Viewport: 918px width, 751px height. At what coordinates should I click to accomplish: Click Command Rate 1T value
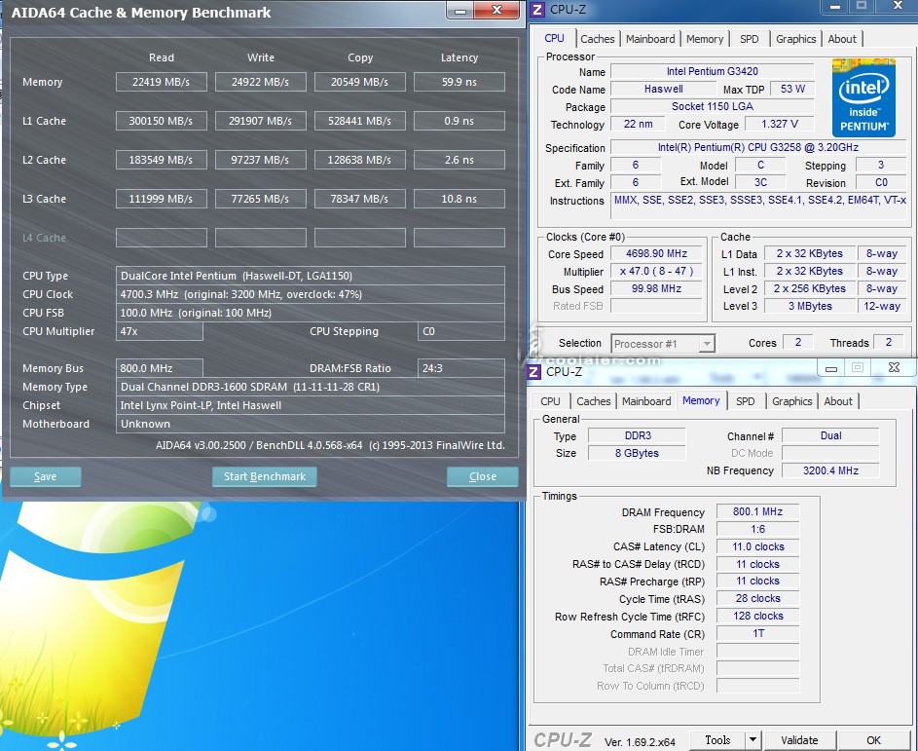[757, 633]
